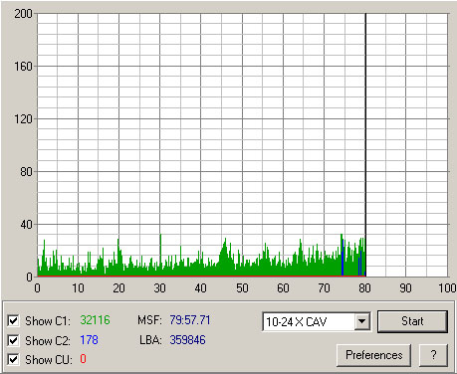Click the 200 label on vertical axis
457x374 pixels.
23,14
